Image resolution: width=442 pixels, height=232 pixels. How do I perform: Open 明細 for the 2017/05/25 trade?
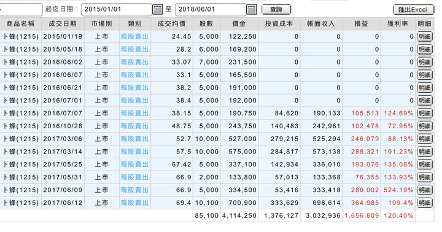click(x=425, y=164)
